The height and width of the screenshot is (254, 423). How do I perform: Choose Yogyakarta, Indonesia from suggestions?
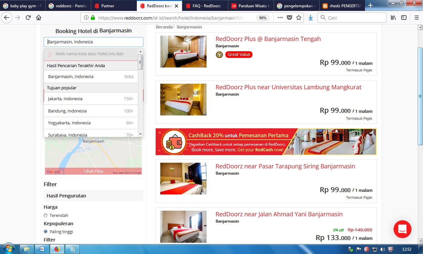coord(91,123)
